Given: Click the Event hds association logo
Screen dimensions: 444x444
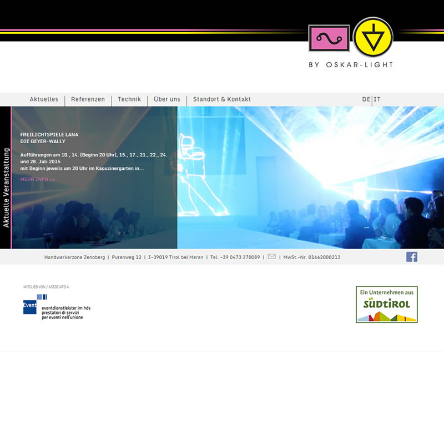Looking at the screenshot, I should [x=57, y=307].
